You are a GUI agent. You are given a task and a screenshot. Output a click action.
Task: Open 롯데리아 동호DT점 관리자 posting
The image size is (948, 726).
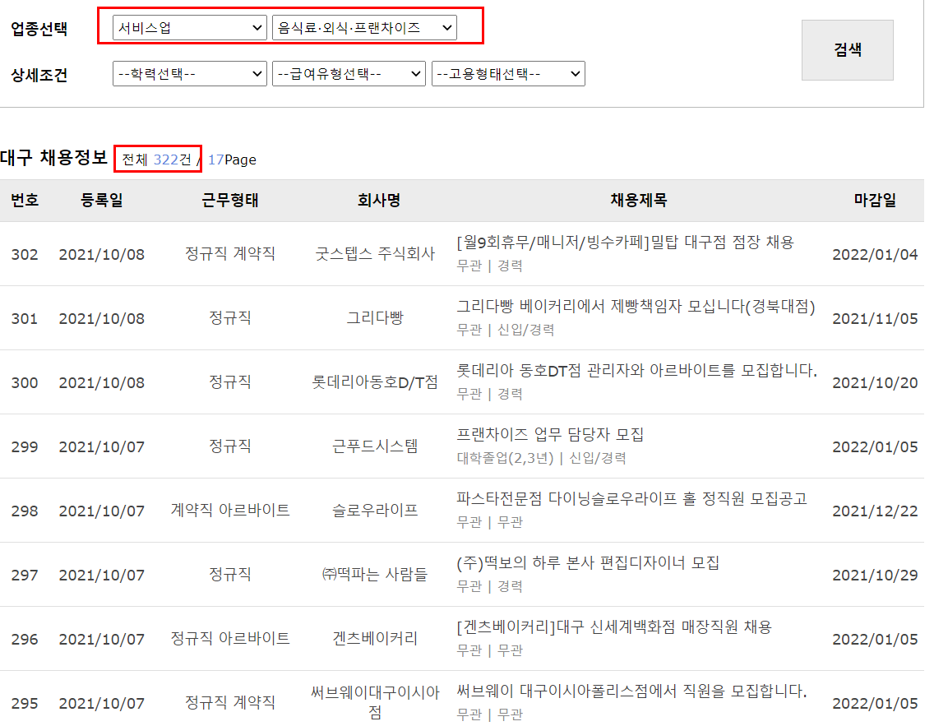[636, 371]
